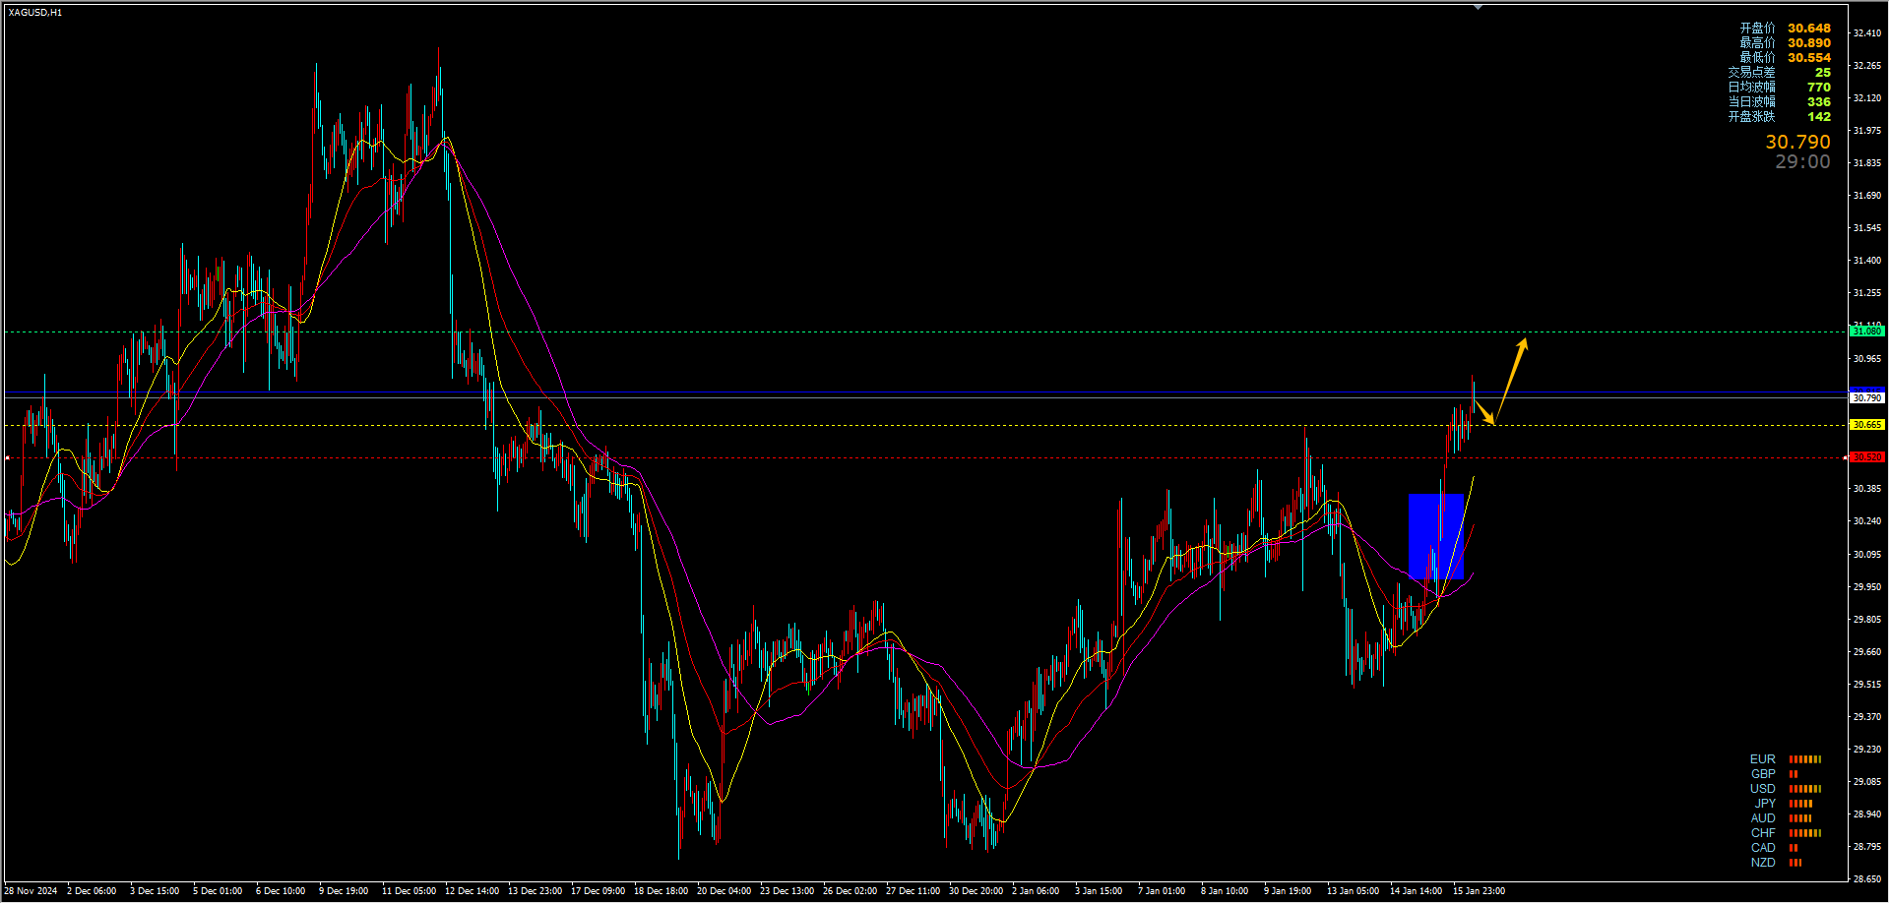
Task: Click the USD currency strength label
Action: (x=1762, y=789)
